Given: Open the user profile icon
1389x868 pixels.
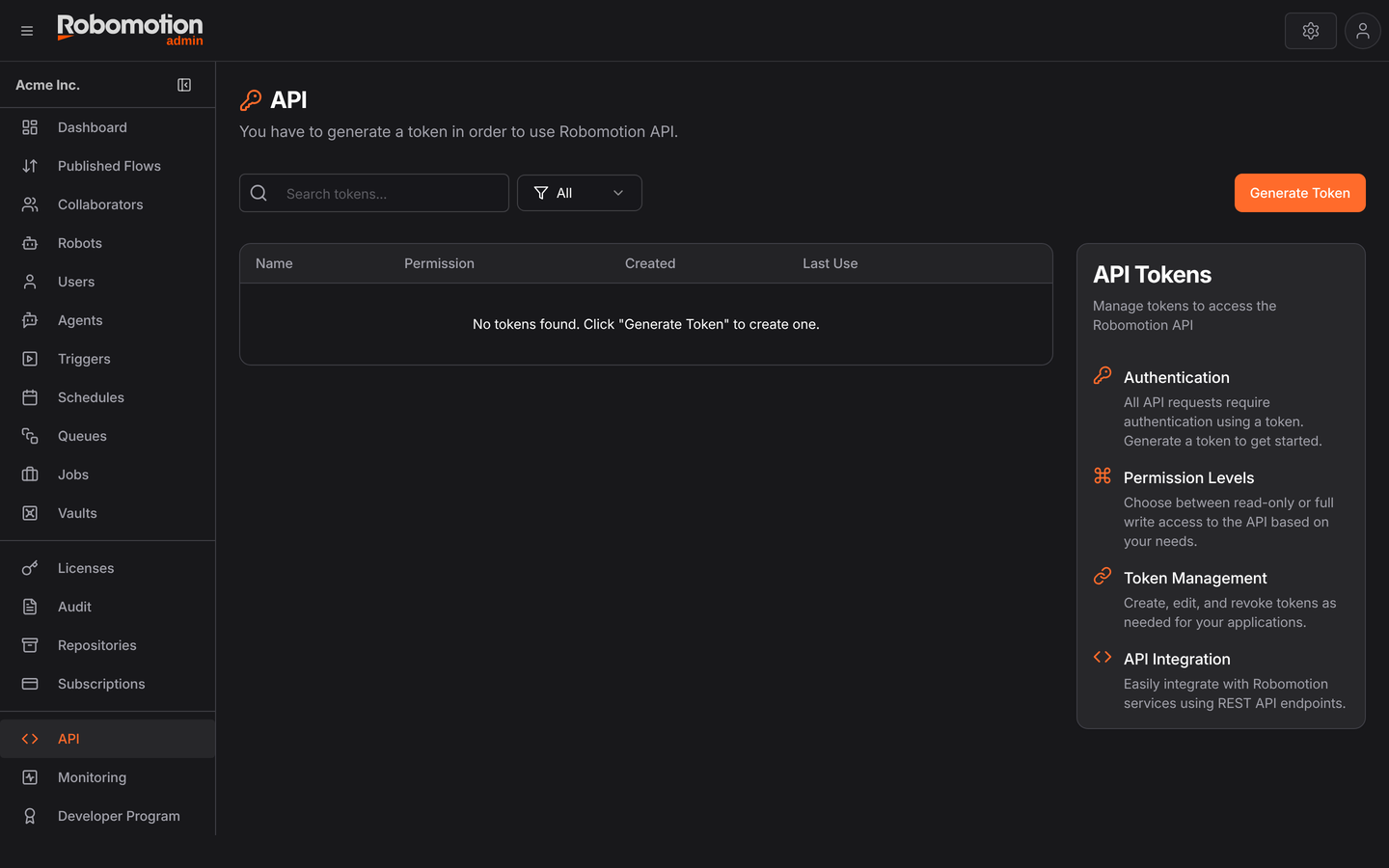Looking at the screenshot, I should click(x=1363, y=31).
